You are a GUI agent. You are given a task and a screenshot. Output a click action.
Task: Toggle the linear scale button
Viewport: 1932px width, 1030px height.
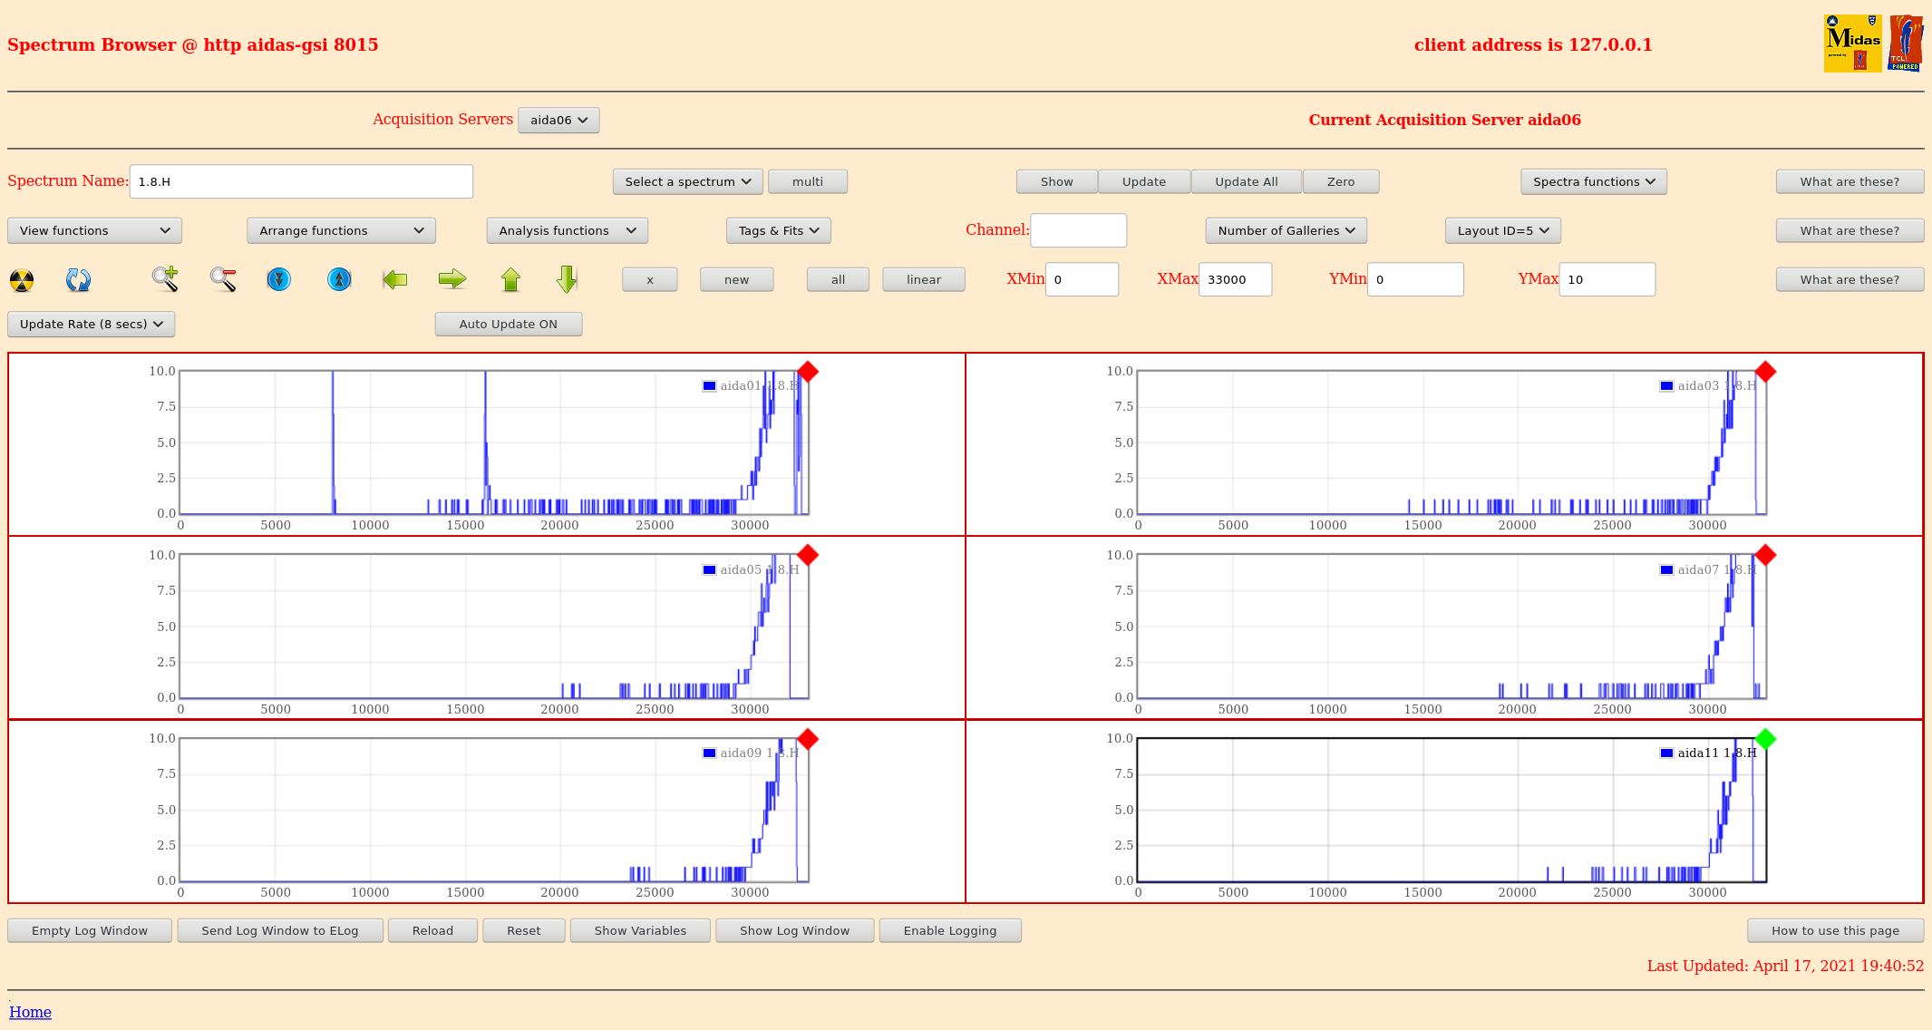pos(923,279)
